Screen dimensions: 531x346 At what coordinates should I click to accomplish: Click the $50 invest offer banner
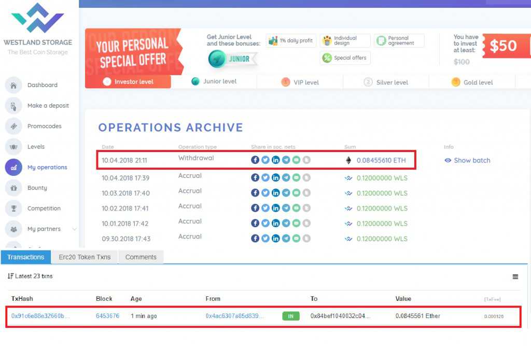[506, 46]
